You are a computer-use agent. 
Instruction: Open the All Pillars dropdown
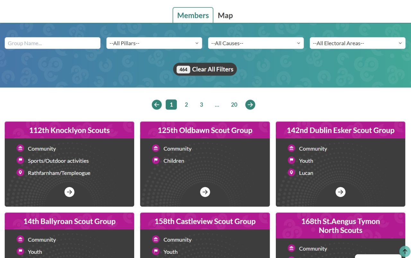pyautogui.click(x=154, y=43)
